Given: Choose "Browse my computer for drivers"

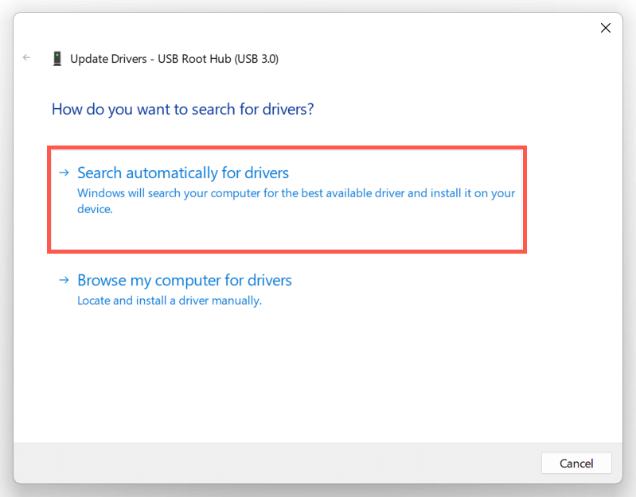Looking at the screenshot, I should pos(184,280).
